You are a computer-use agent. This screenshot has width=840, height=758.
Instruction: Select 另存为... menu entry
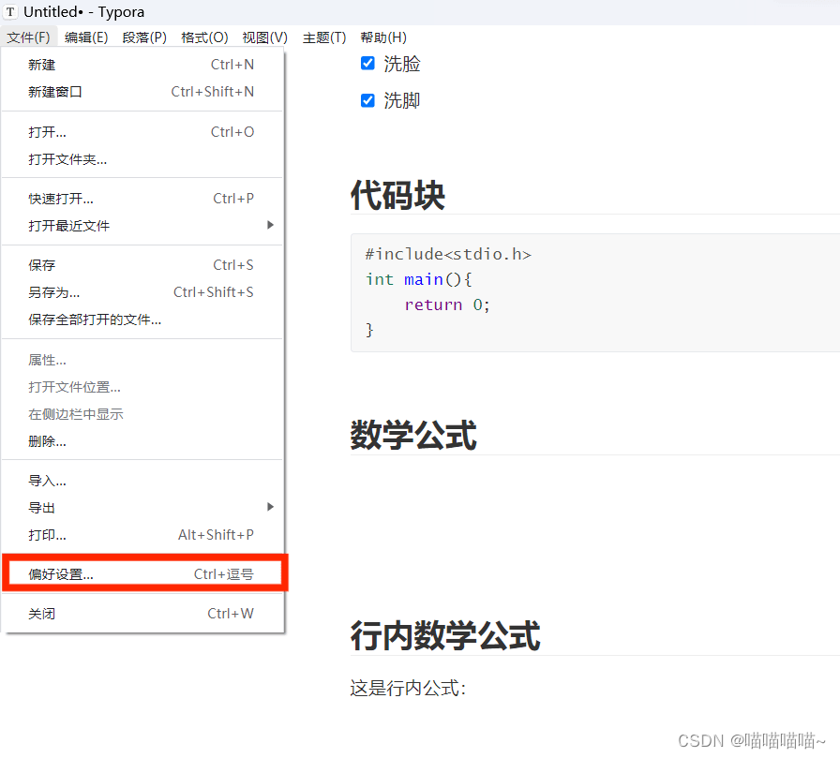[142, 292]
